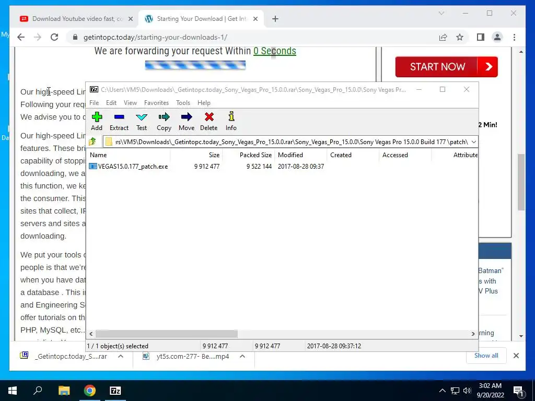Screen dimensions: 535x401
Task: Open File Explorer from the taskbar
Action: click(x=64, y=391)
